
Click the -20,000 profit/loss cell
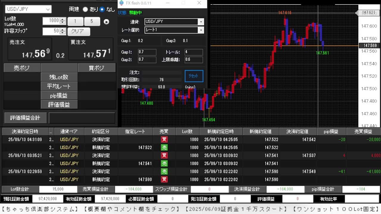[364, 139]
